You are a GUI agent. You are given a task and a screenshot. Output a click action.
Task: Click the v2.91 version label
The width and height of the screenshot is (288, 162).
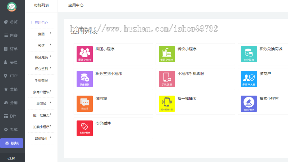point(12,158)
